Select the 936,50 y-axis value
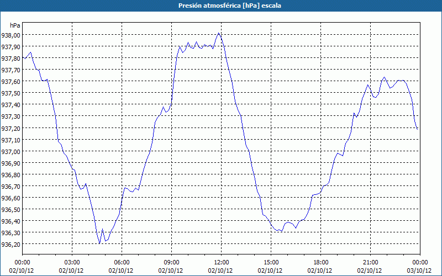 click(10, 210)
